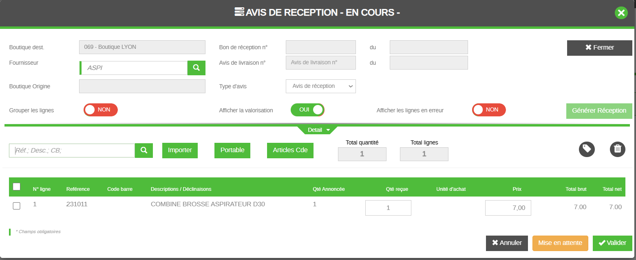Click the N° ligne column header
The image size is (636, 260).
[x=42, y=189]
